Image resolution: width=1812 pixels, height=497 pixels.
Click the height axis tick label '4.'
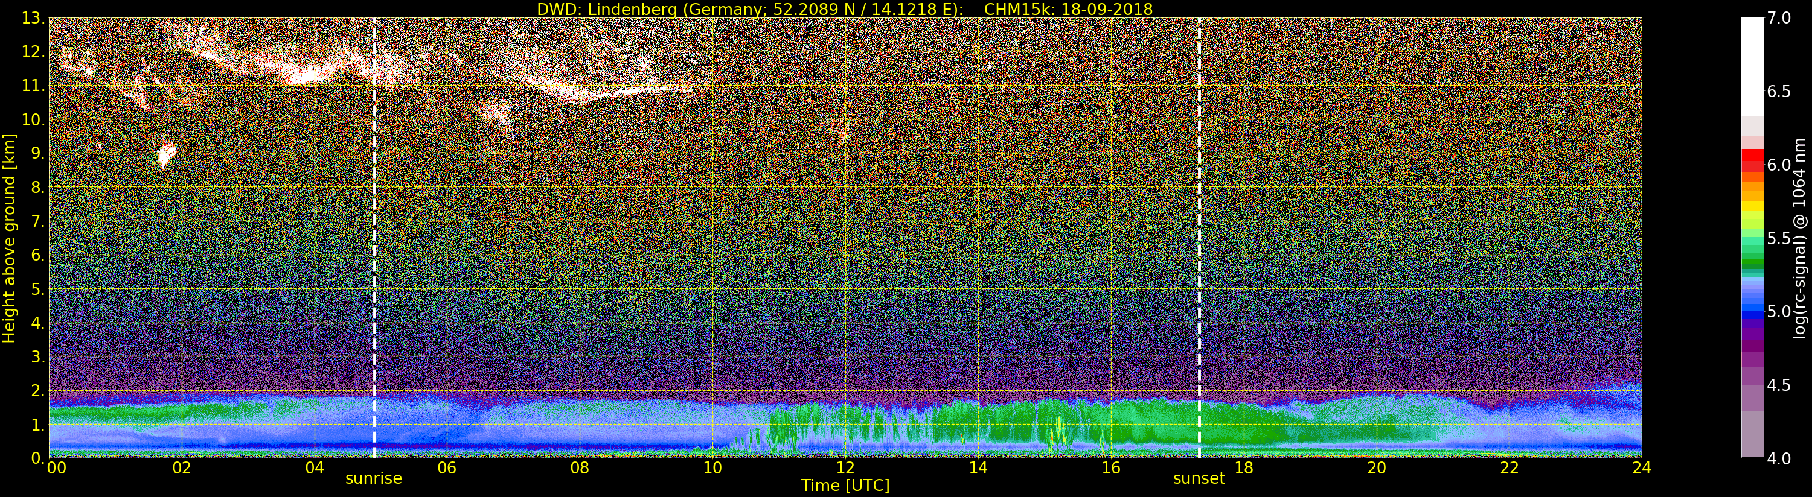pos(37,323)
